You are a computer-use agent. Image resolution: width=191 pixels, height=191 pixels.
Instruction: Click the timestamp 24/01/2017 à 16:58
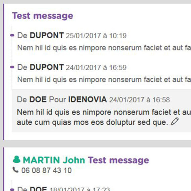tap(139, 100)
